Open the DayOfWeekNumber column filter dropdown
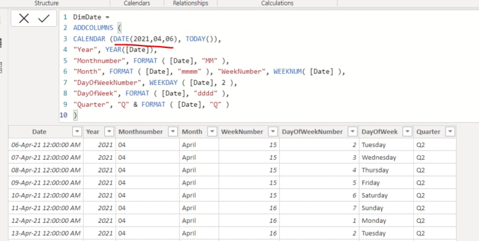 [x=353, y=132]
